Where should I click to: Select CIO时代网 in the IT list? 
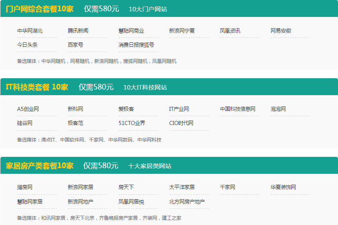click(181, 123)
